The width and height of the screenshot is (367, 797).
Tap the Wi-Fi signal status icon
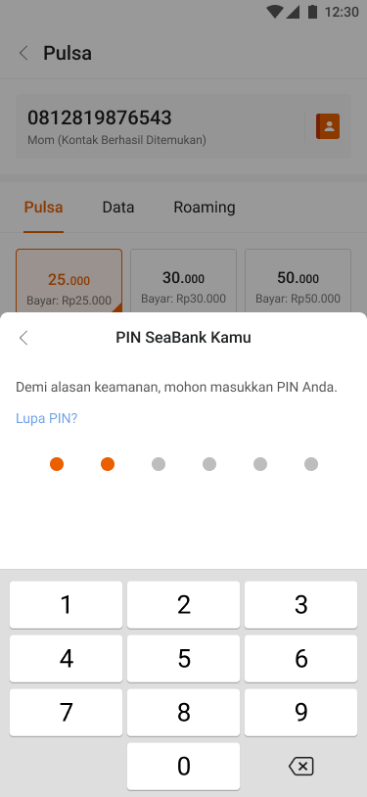click(x=274, y=12)
